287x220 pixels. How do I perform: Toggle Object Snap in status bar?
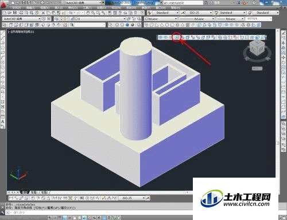[75, 218]
